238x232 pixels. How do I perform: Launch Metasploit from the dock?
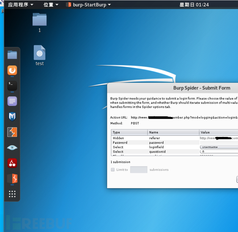(12, 117)
